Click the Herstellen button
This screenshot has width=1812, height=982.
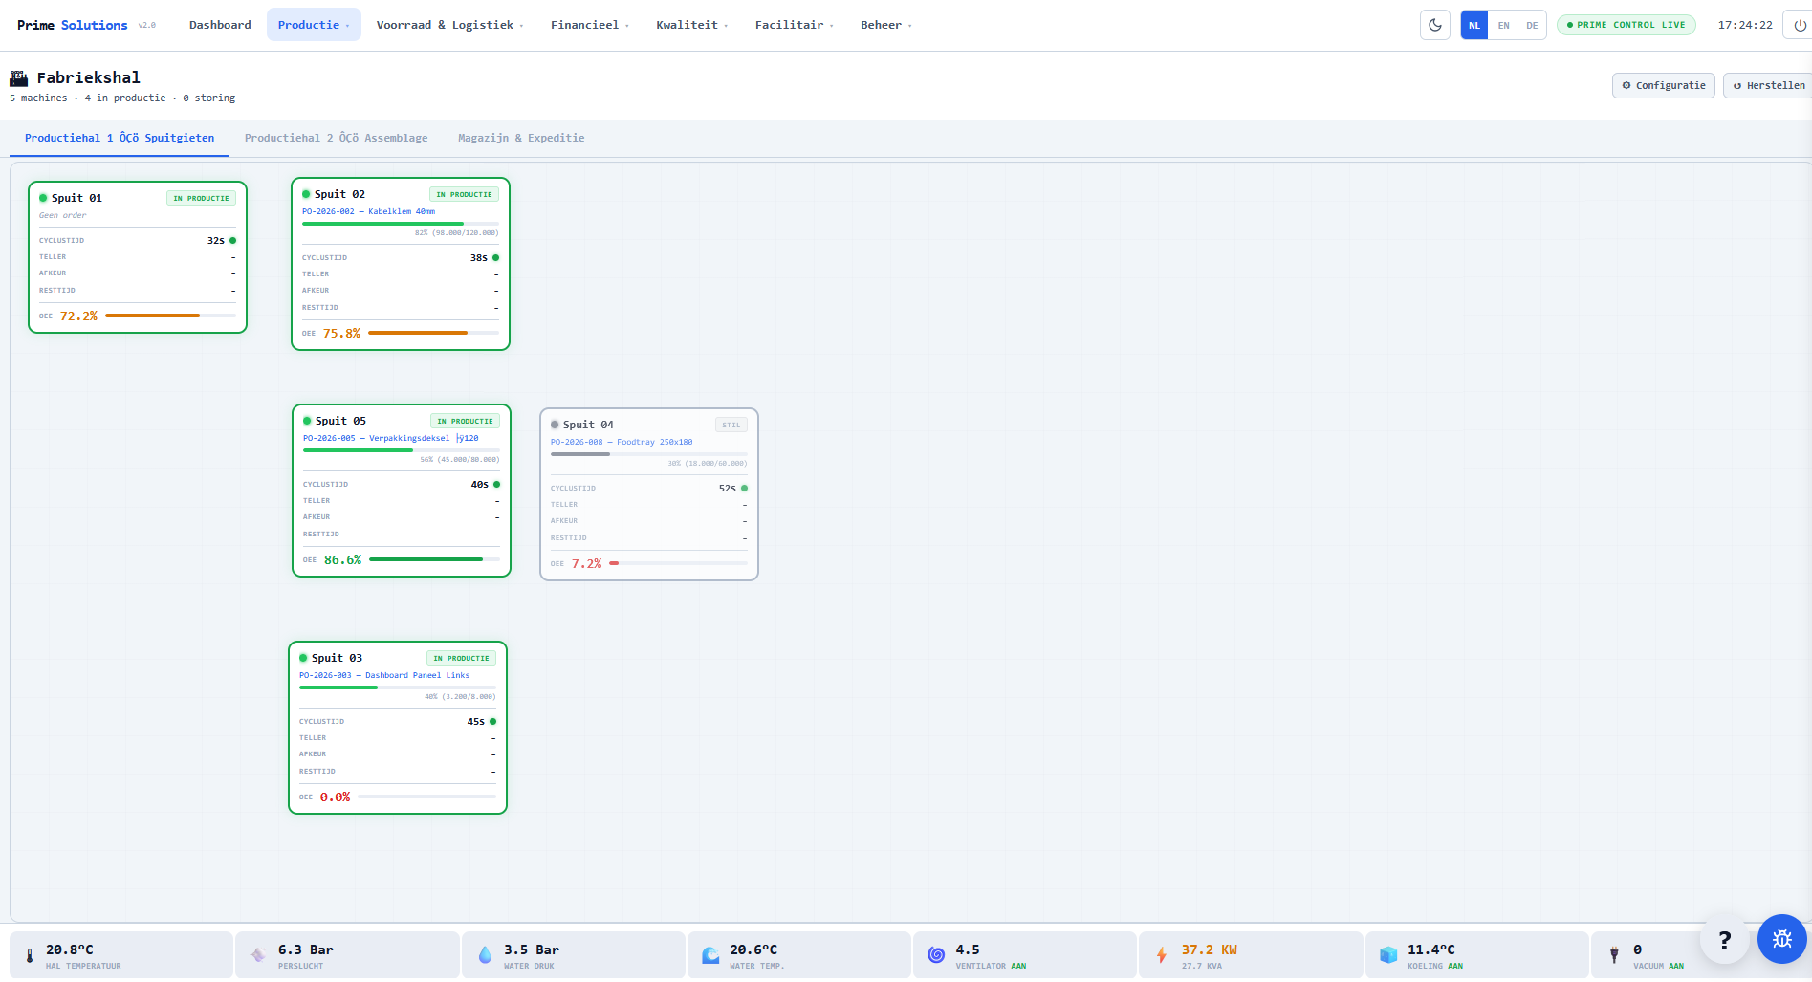tap(1769, 85)
